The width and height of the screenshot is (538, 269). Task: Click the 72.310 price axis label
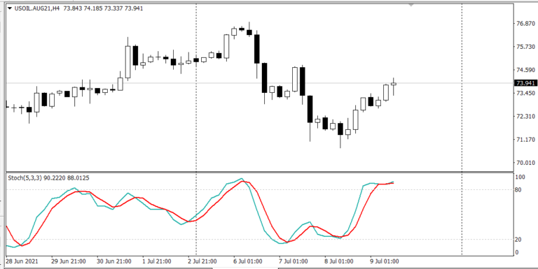point(525,117)
